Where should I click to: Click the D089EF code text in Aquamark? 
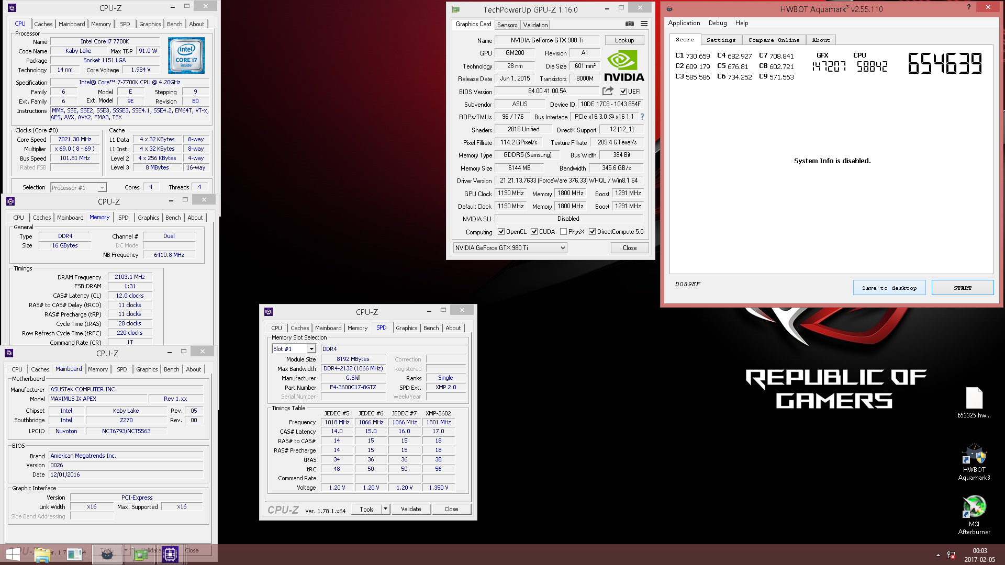coord(687,284)
